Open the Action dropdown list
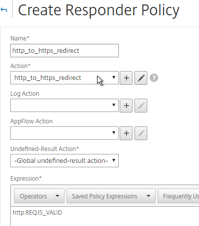 coord(65,78)
